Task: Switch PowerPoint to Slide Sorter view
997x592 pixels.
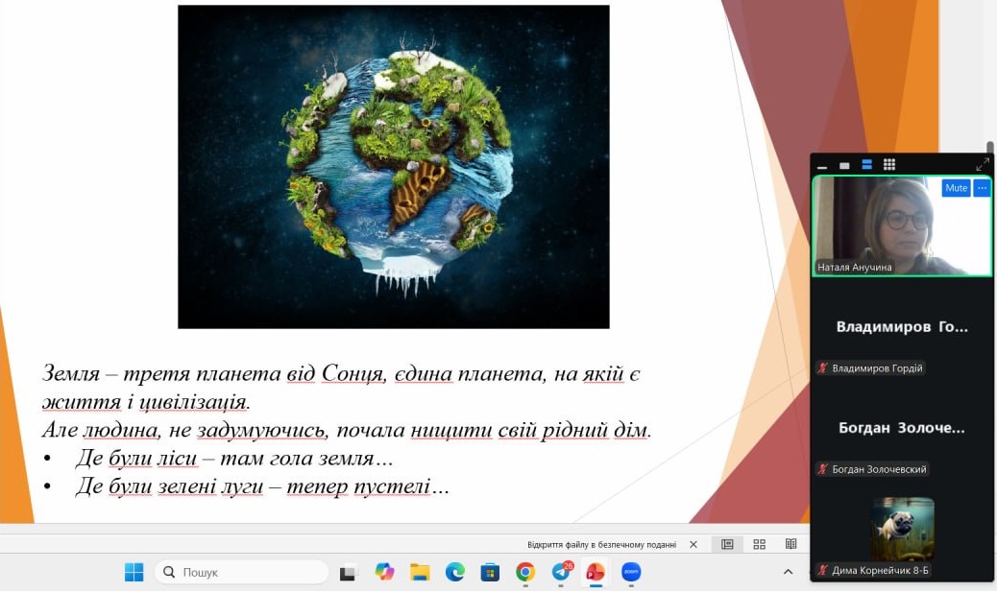Action: [x=759, y=544]
